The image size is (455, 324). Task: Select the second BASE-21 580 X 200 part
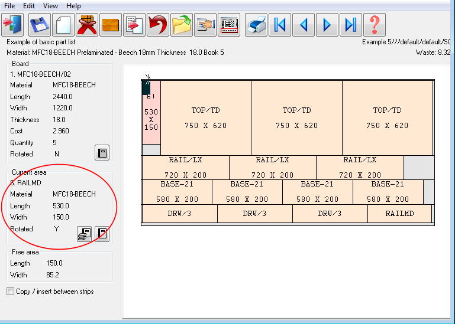click(247, 192)
